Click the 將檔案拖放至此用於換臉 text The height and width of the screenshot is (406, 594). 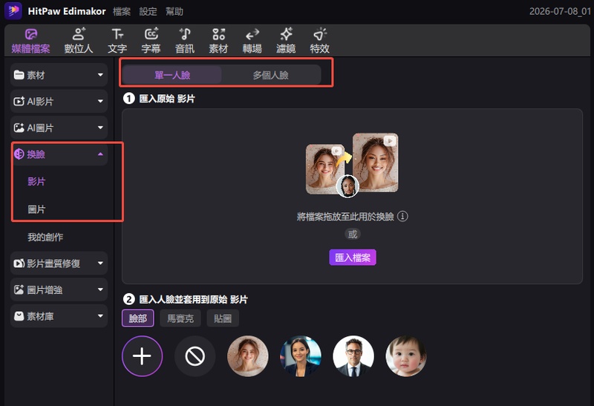click(345, 217)
